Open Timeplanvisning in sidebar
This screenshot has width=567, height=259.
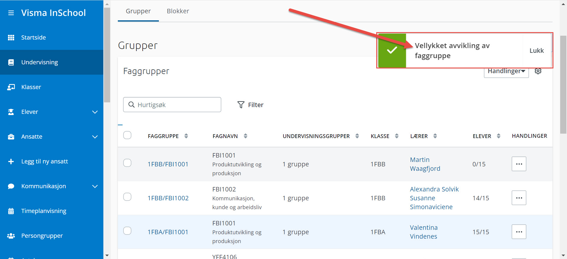52,211
